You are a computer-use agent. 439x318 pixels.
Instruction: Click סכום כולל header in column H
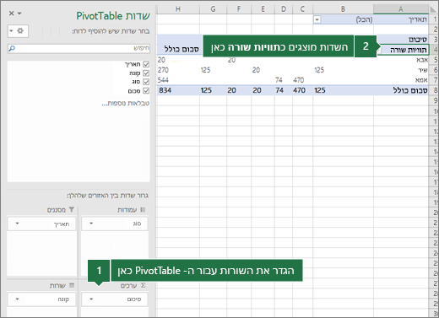182,49
